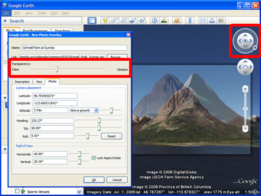
Task: Click the Add Polygon toolbar icon
Action: pos(114,21)
